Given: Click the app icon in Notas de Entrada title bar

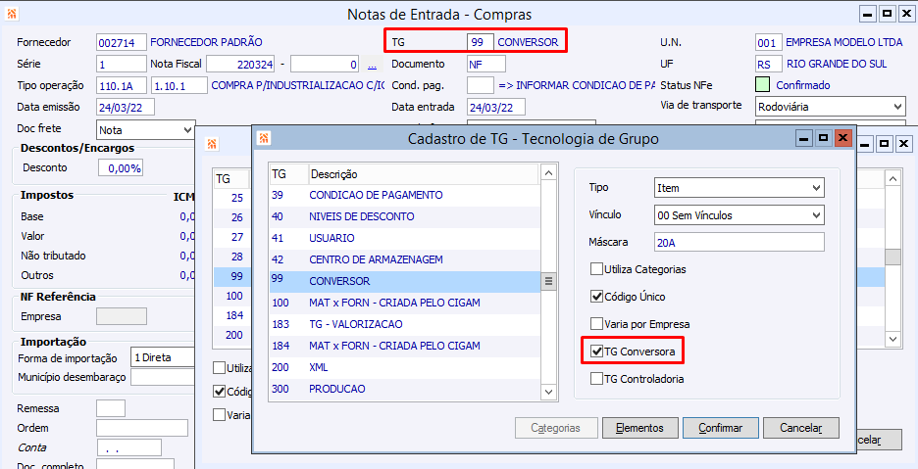Looking at the screenshot, I should [11, 14].
